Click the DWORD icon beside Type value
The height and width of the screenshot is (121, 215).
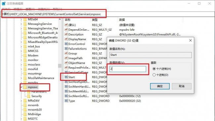[x=66, y=101]
